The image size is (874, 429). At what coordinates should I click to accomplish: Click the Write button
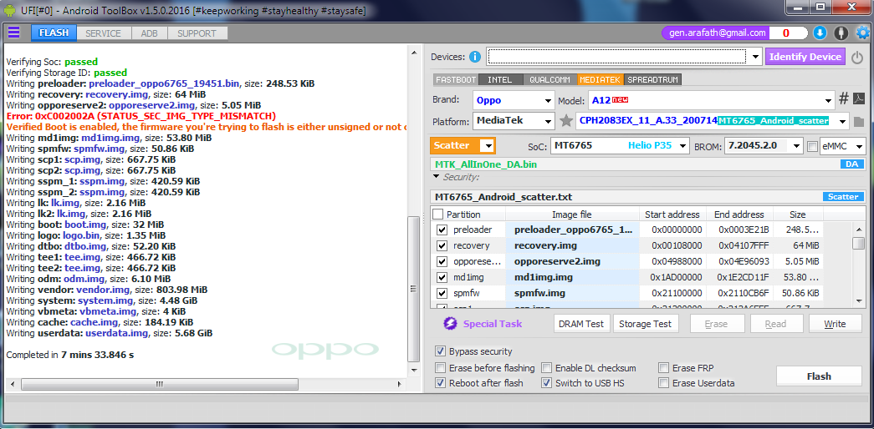coord(835,324)
